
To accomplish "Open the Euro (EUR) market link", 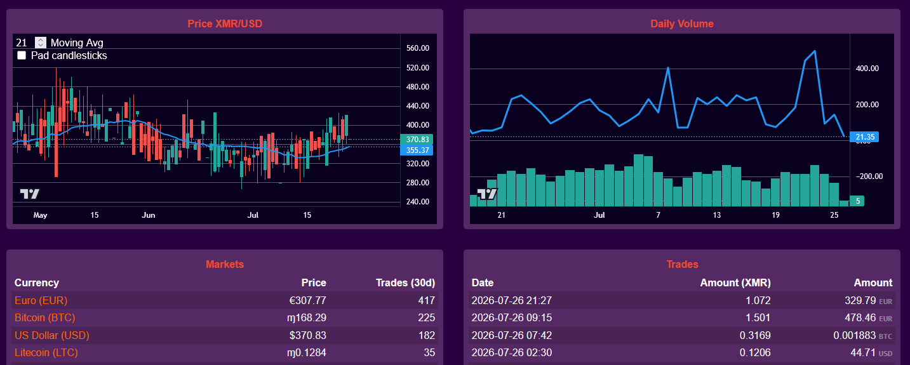I will tap(41, 300).
